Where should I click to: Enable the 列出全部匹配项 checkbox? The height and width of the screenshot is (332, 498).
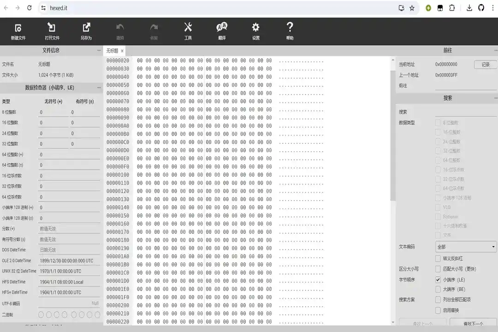click(x=438, y=300)
